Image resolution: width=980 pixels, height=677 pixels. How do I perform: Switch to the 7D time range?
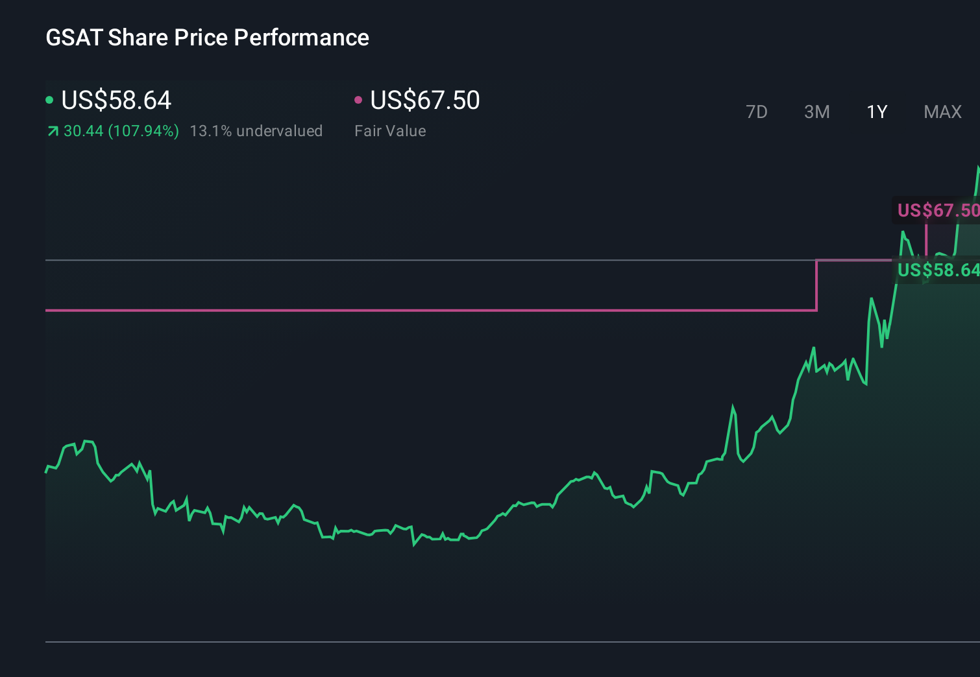point(757,112)
